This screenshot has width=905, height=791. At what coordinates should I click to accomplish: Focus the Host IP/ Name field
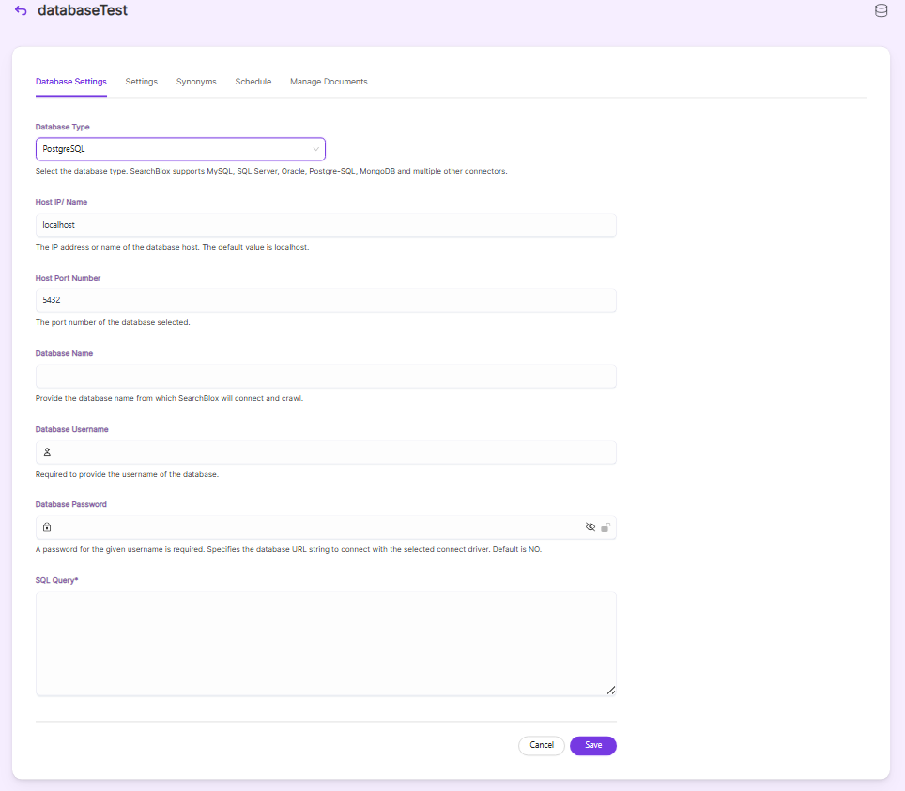click(326, 225)
